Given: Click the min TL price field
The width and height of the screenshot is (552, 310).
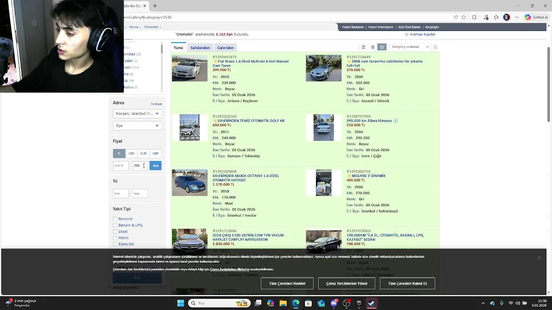Looking at the screenshot, I should pyautogui.click(x=121, y=166).
